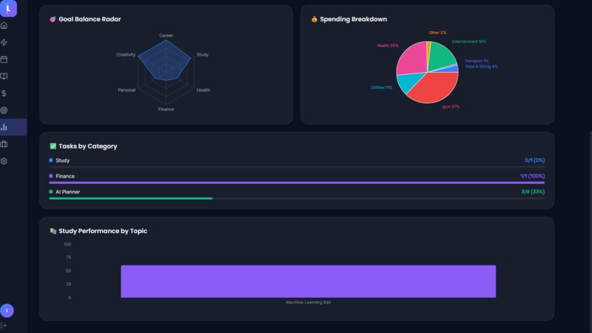The height and width of the screenshot is (333, 592).
Task: Click the Health 26% pie label
Action: point(387,46)
